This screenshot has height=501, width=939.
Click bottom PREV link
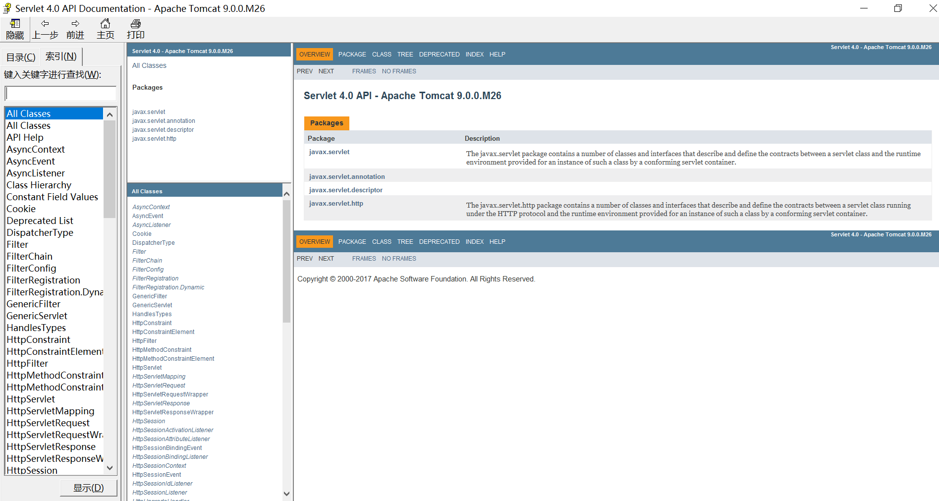click(x=305, y=259)
